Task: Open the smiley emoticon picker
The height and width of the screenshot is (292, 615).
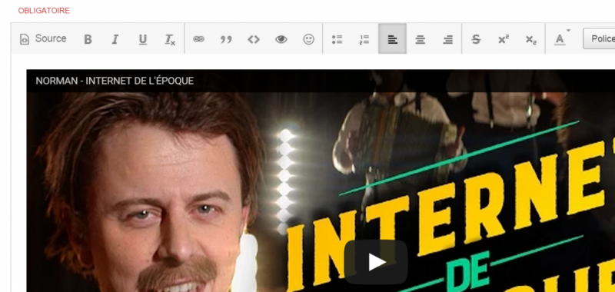Action: point(309,38)
